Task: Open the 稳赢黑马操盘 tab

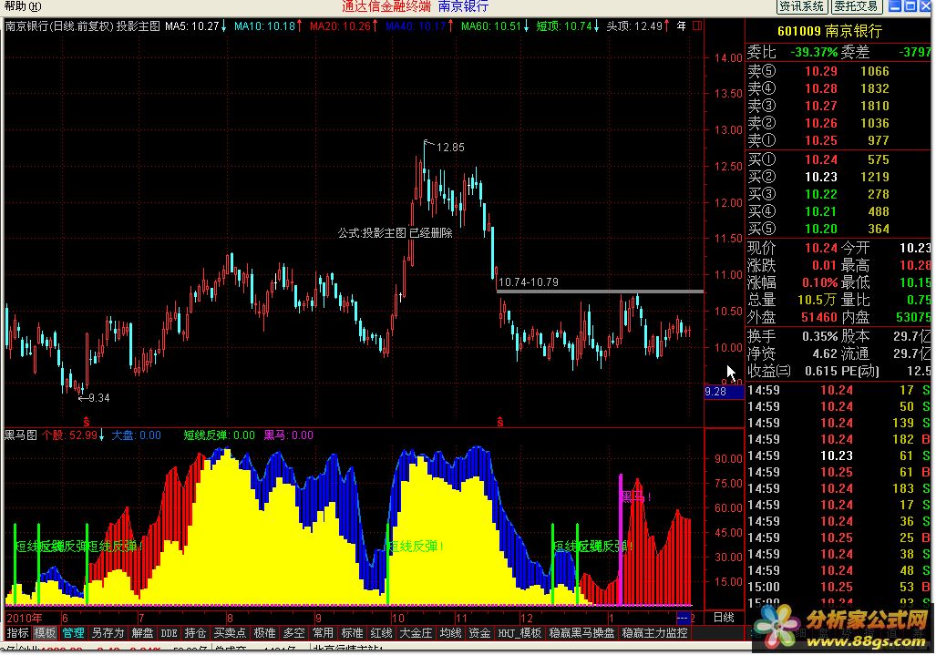Action: coord(581,633)
